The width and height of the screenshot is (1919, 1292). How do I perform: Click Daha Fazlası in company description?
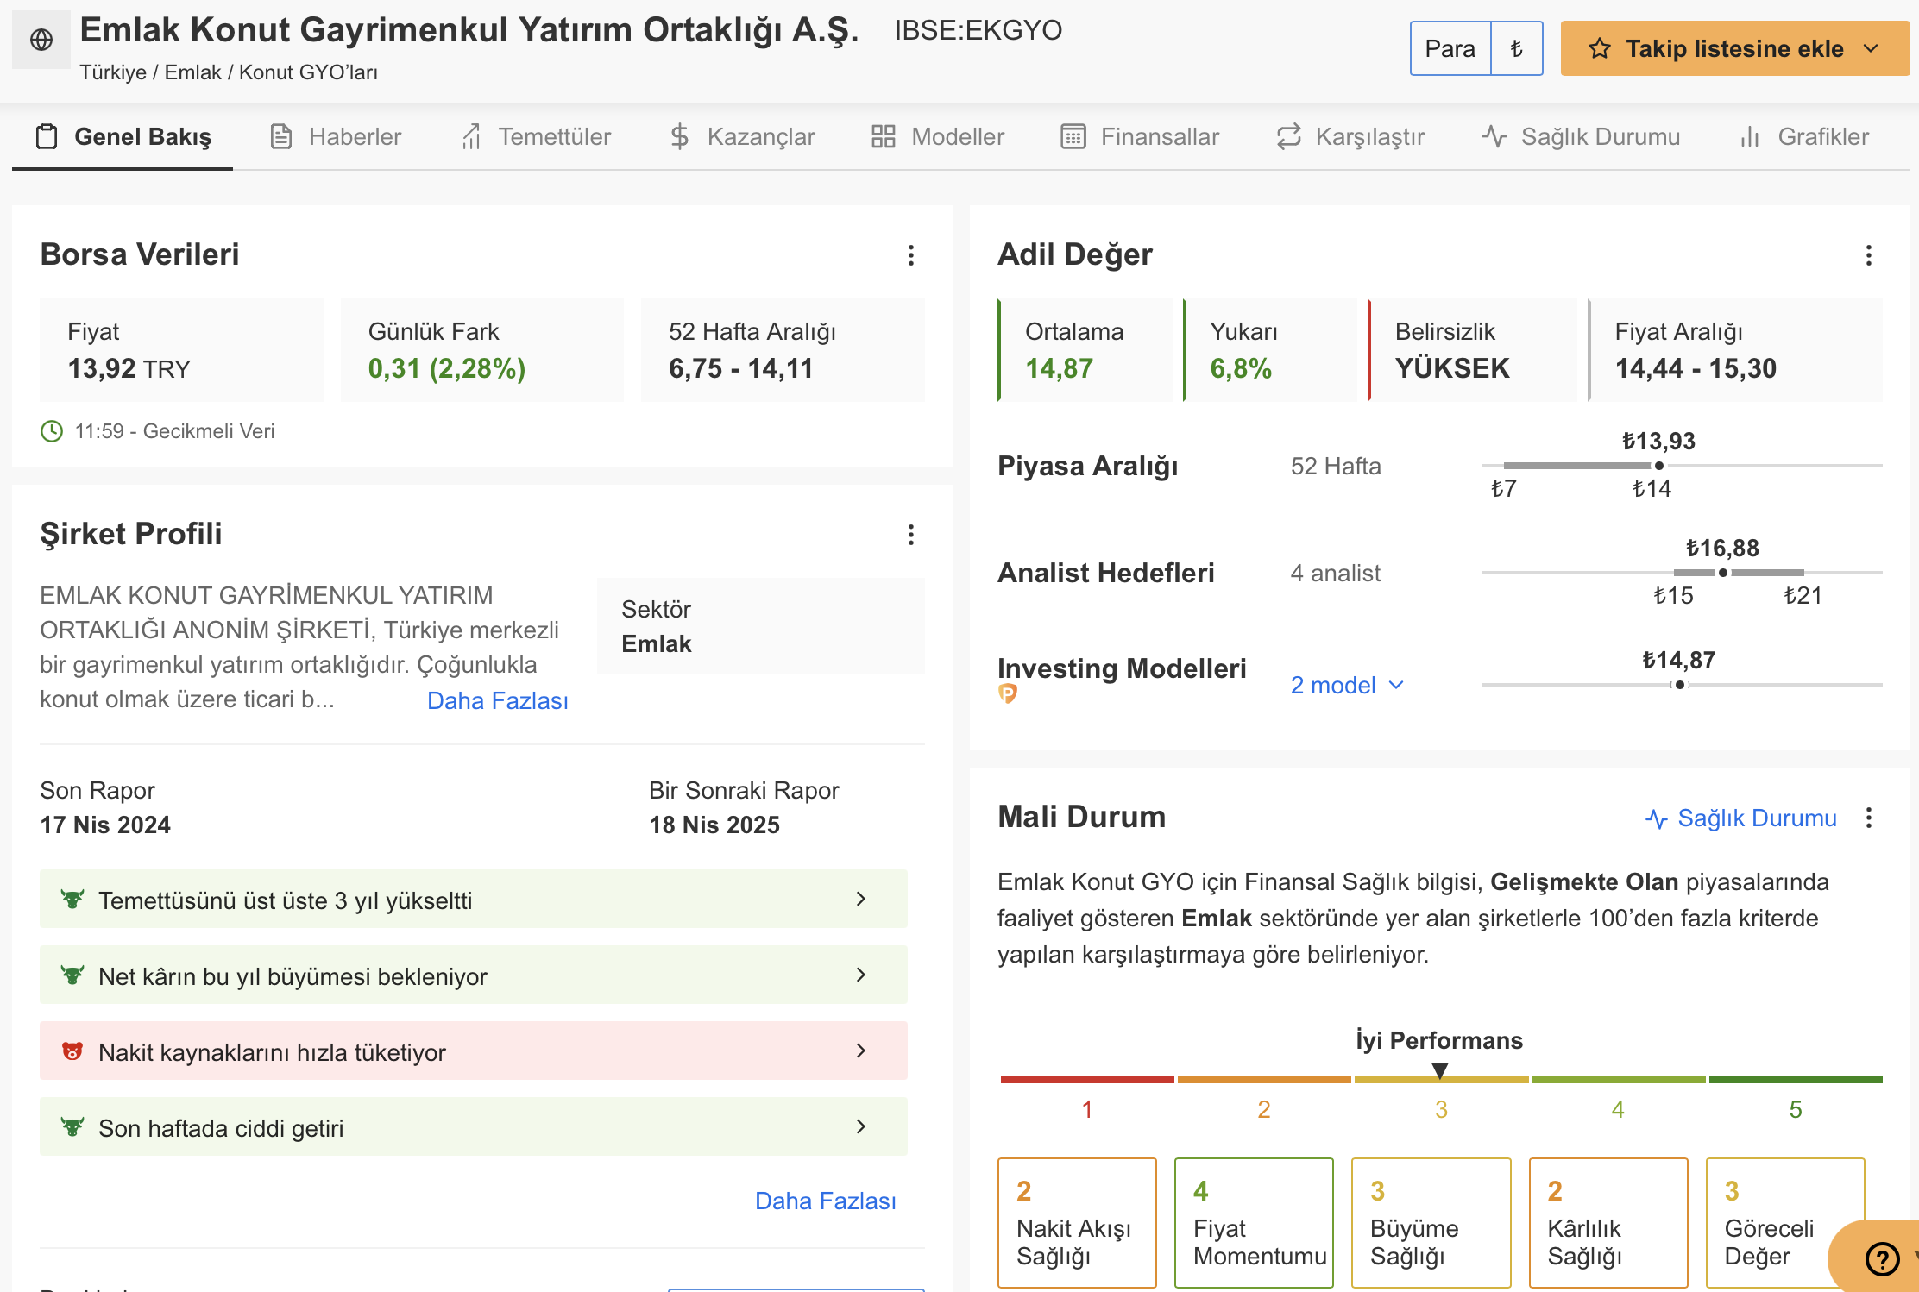tap(498, 700)
